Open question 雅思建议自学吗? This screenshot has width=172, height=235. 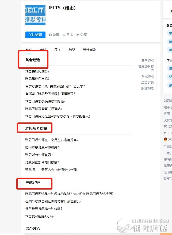tap(37, 79)
